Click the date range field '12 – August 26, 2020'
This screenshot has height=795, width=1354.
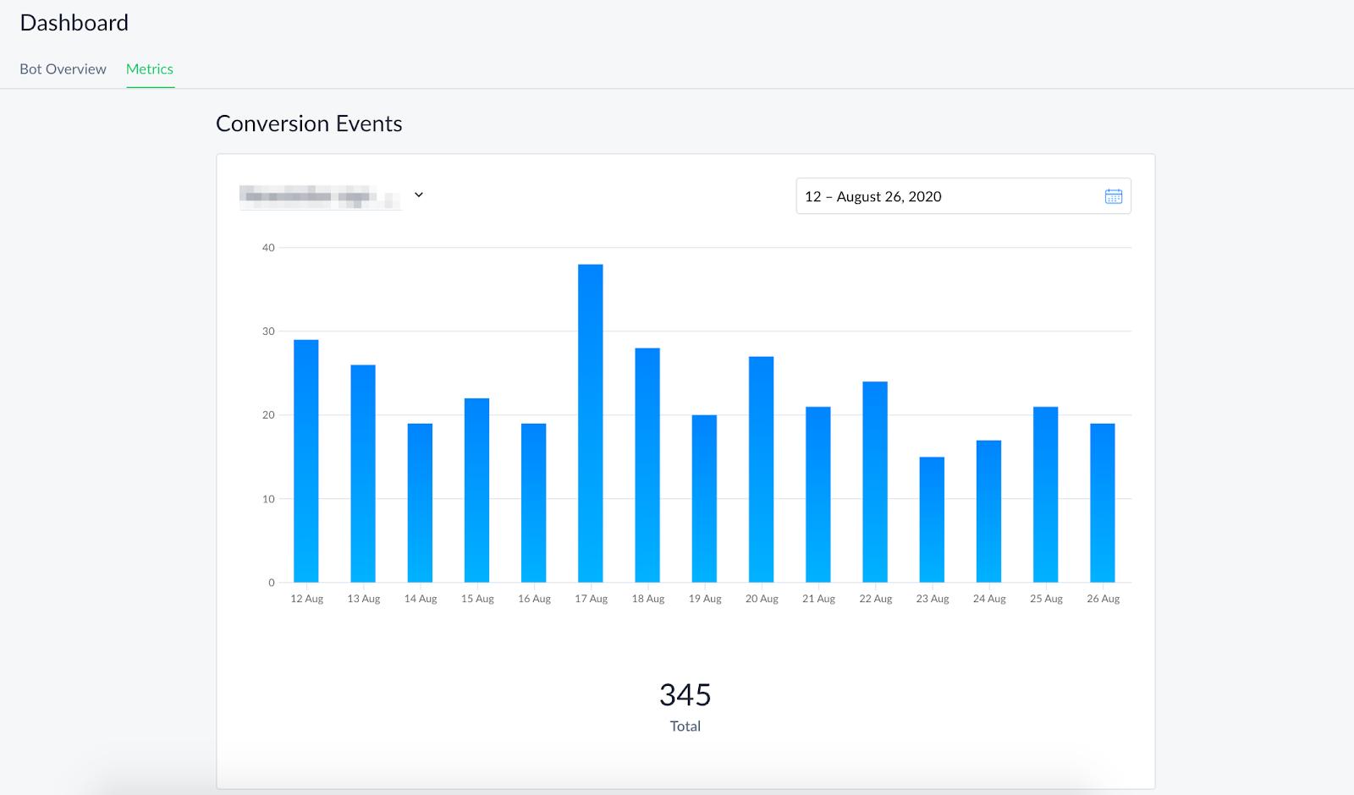pos(963,196)
